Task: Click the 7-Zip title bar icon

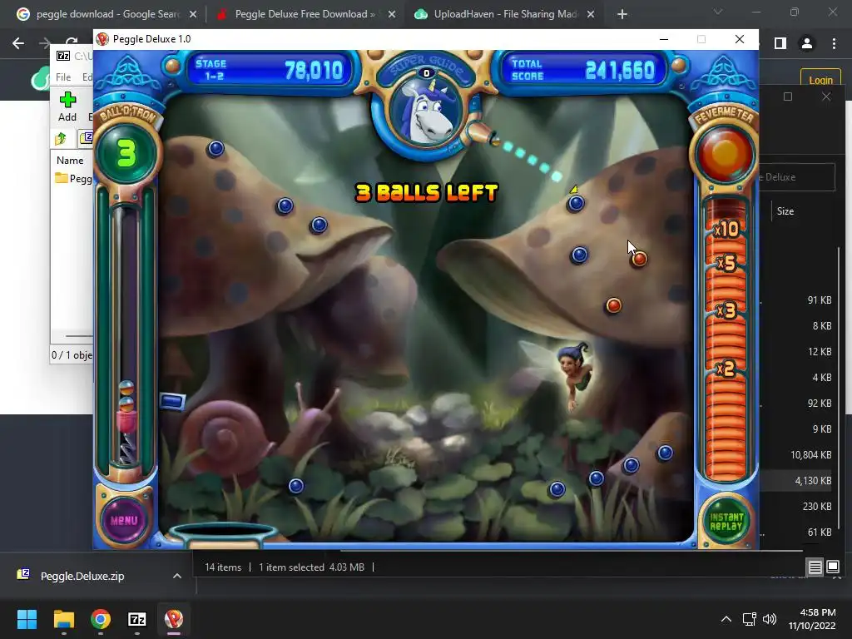Action: click(63, 56)
